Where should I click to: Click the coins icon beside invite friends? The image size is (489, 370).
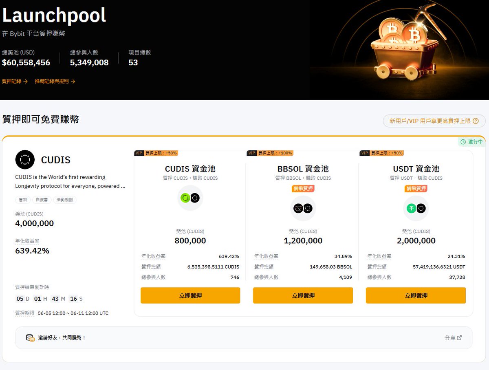pyautogui.click(x=30, y=338)
